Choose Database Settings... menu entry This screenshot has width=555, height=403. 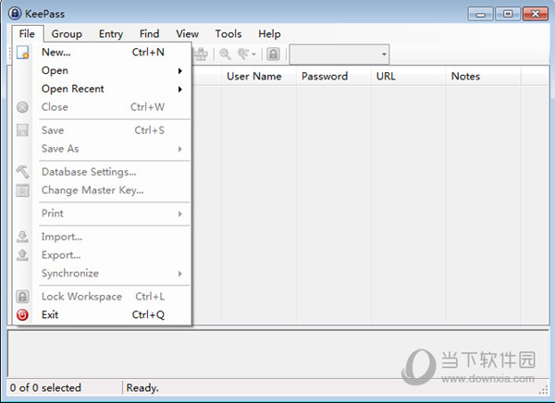pyautogui.click(x=103, y=172)
